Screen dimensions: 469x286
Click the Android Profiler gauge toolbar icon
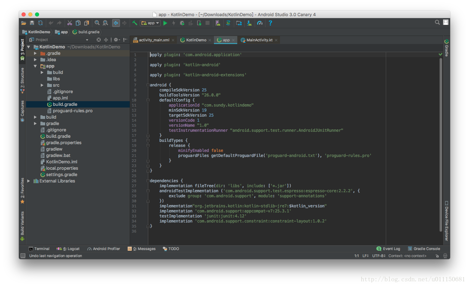tap(260, 23)
